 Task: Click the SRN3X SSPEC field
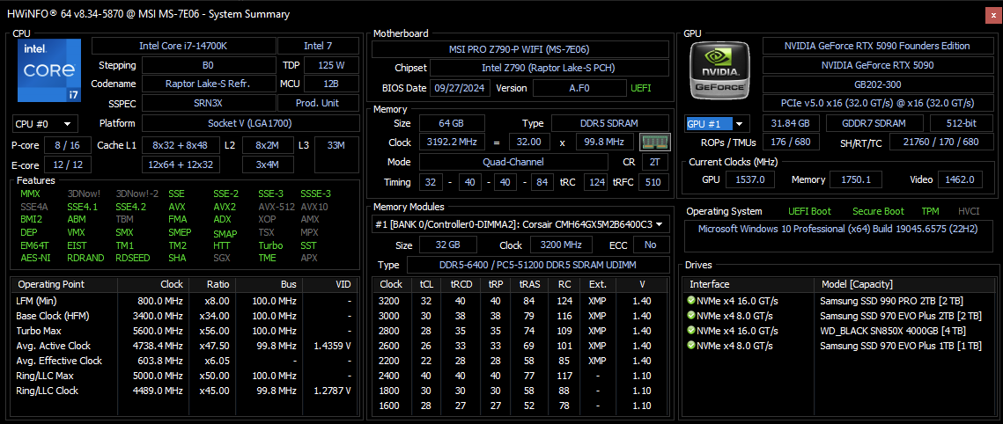(209, 103)
